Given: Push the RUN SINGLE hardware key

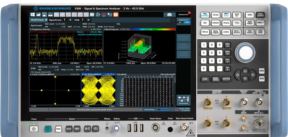Looking at the screenshot, I should tap(250, 32).
